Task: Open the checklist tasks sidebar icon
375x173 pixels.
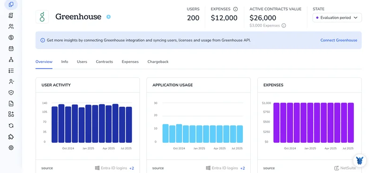Action: tap(11, 70)
